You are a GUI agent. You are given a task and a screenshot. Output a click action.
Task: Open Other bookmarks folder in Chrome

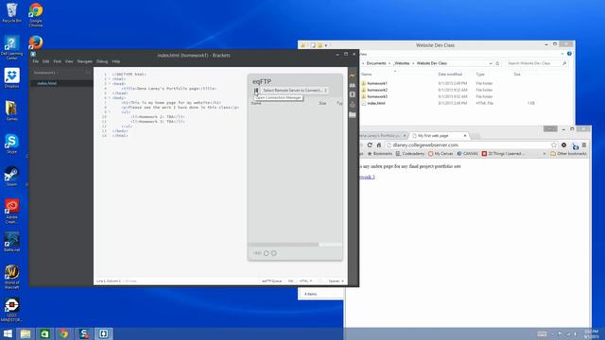(568, 153)
